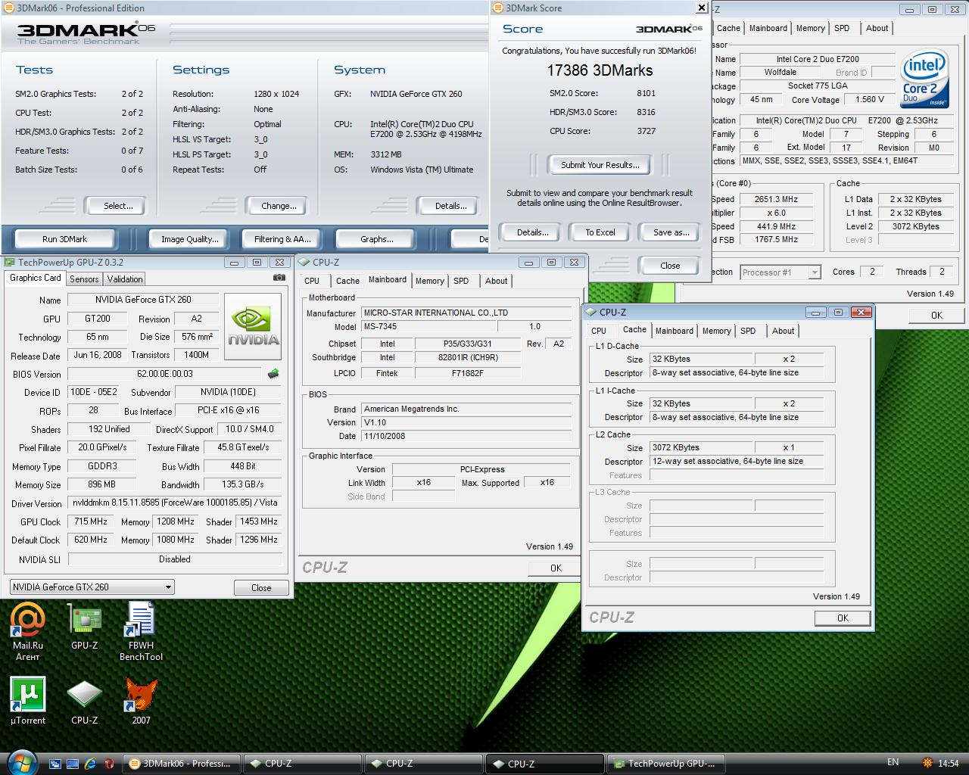The width and height of the screenshot is (969, 775).
Task: Click Submit Your Results button
Action: (600, 165)
